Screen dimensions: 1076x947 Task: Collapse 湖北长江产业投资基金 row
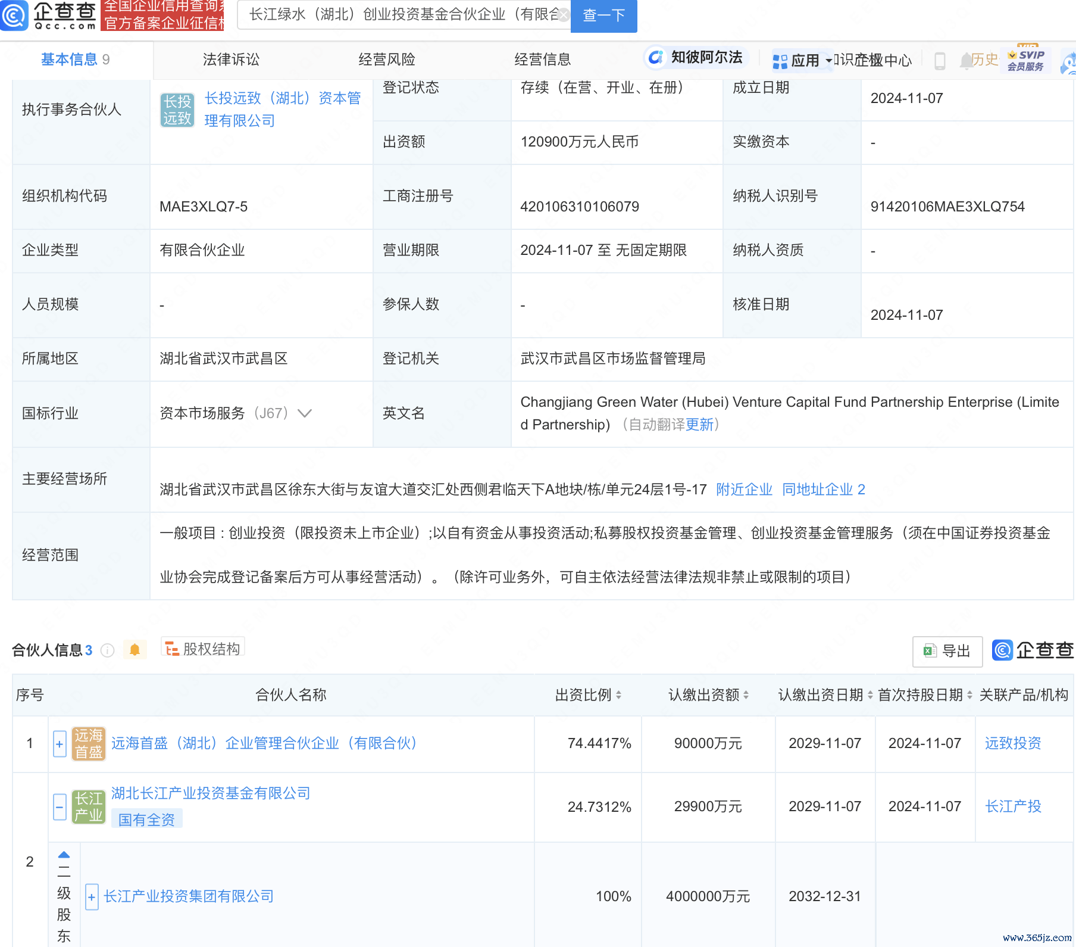click(x=60, y=807)
